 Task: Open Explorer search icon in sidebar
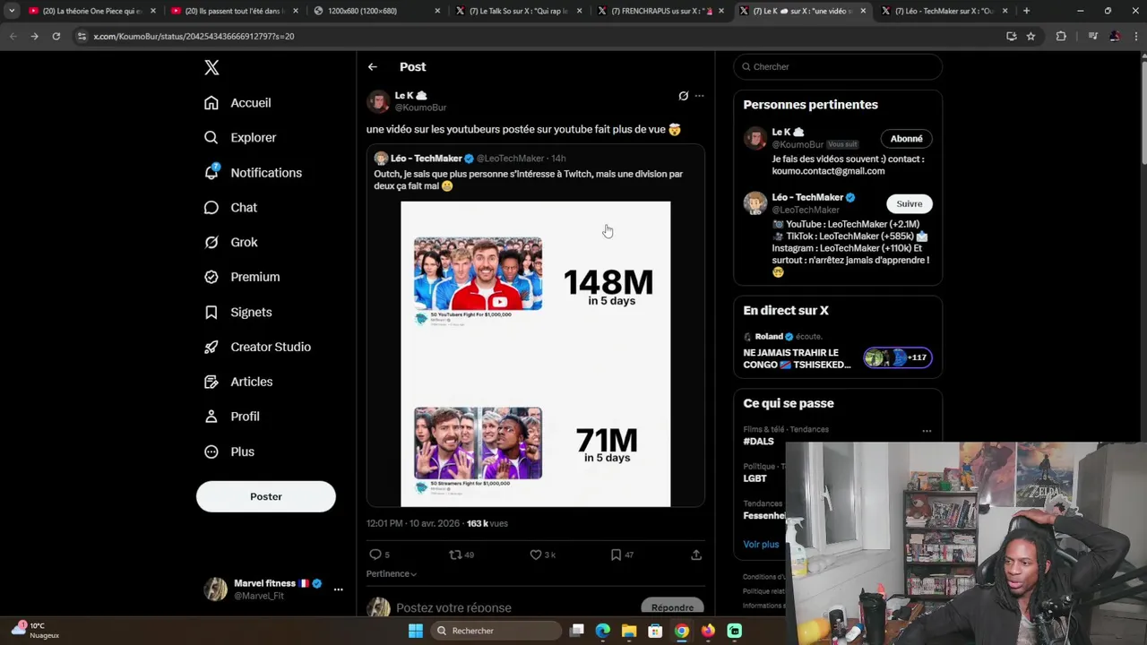coord(211,138)
